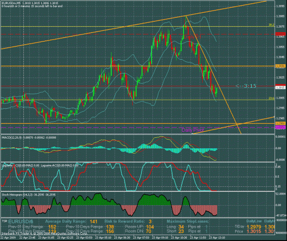Click the Room UP value 104

150,227
